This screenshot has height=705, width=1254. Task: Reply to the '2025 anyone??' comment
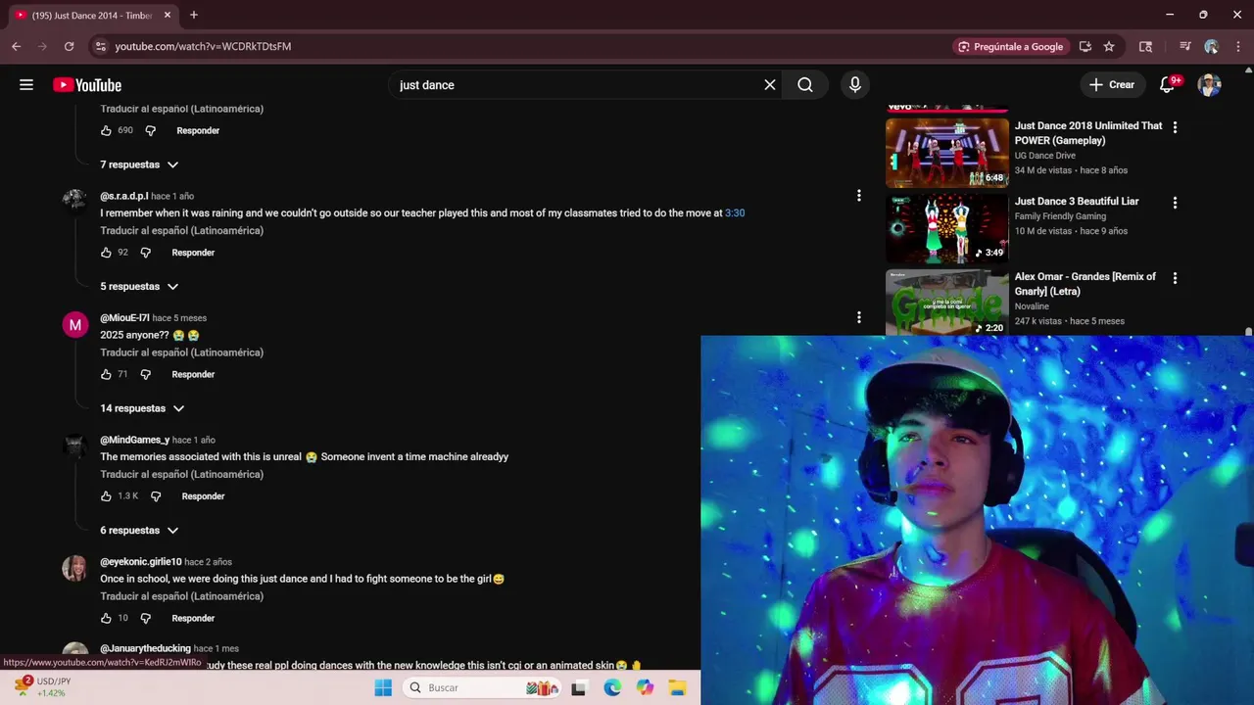(193, 374)
